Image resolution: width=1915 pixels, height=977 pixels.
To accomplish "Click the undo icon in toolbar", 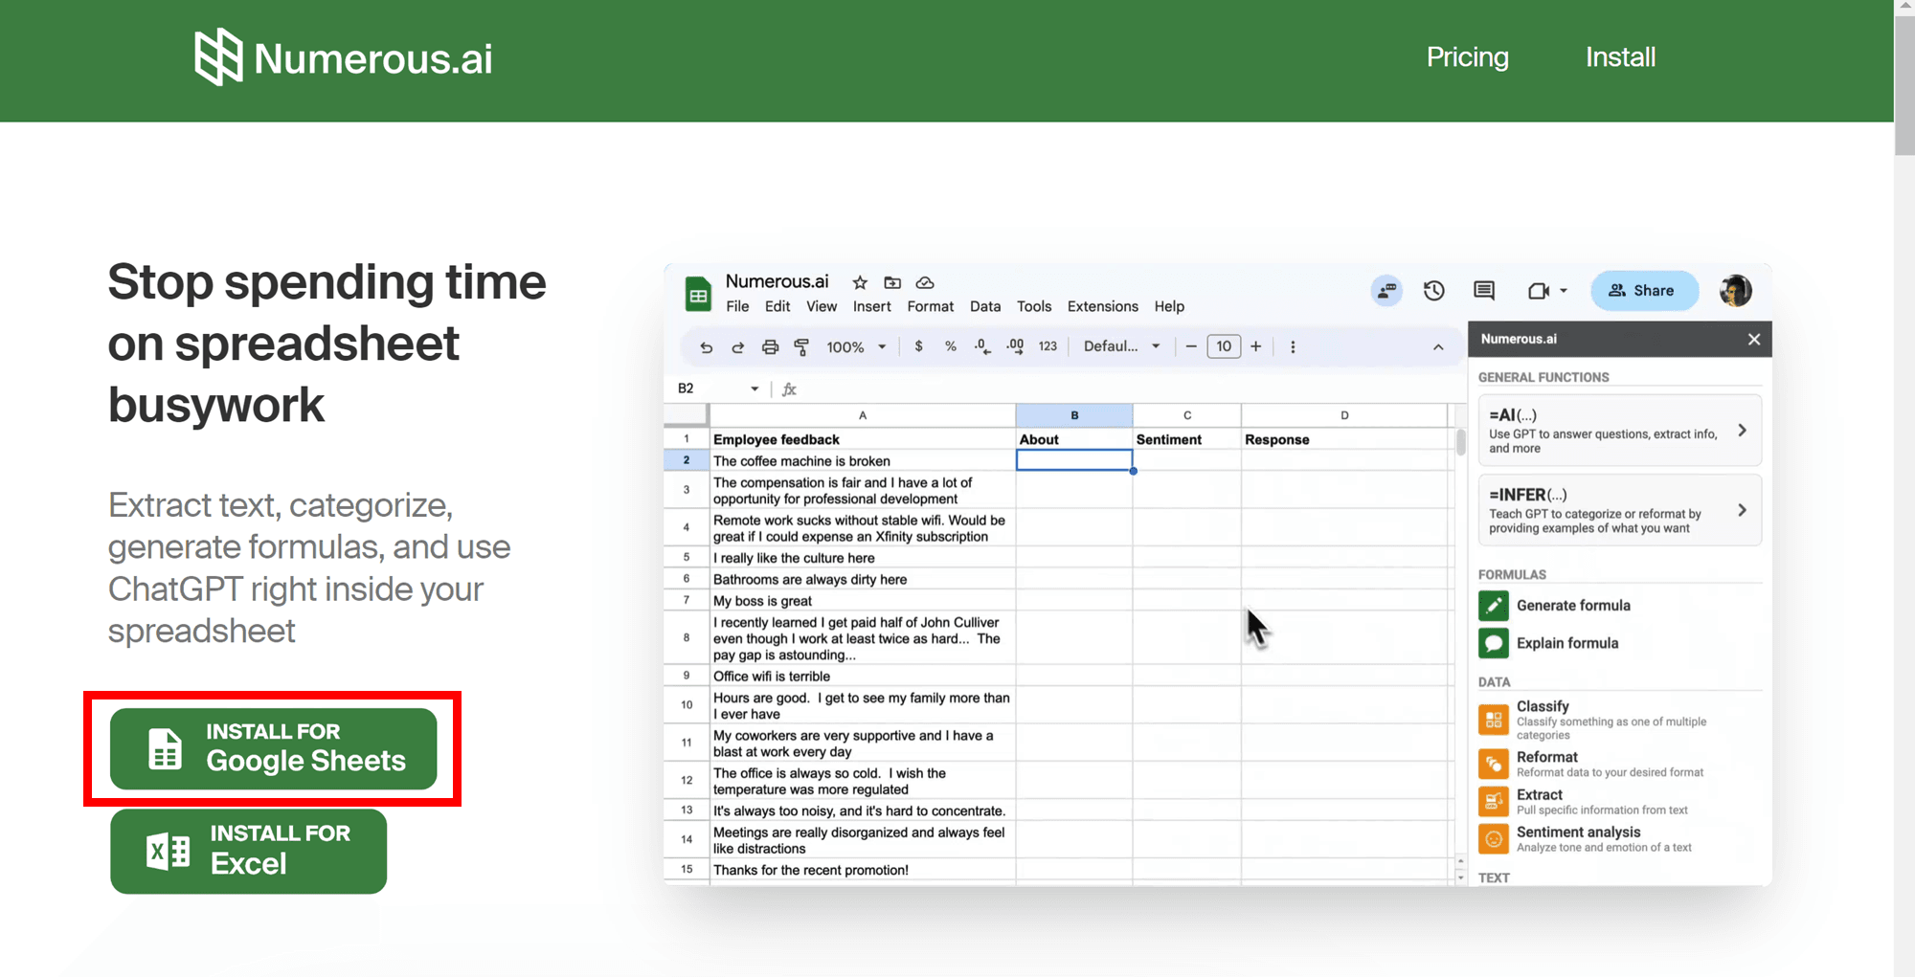I will click(706, 347).
